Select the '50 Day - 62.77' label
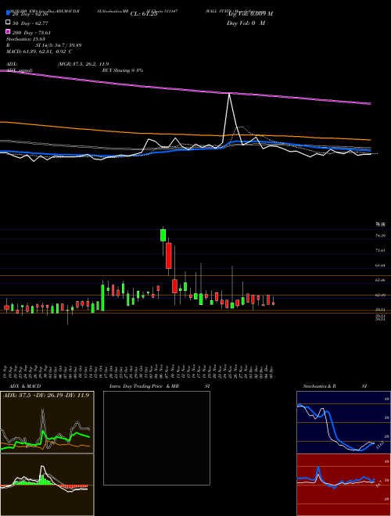The width and height of the screenshot is (391, 516). click(x=30, y=23)
